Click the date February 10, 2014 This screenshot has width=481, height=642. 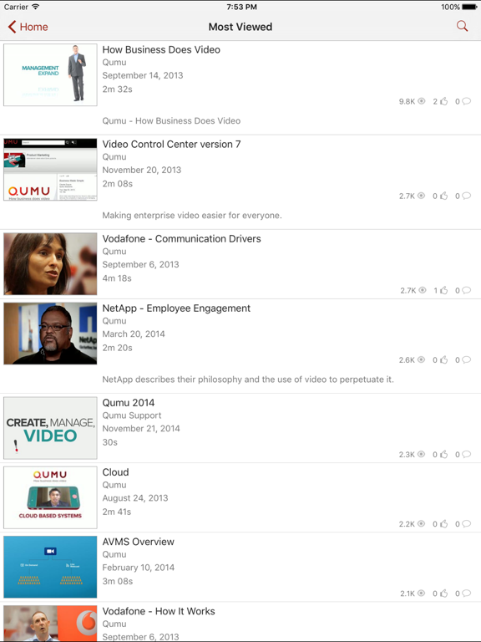pos(139,568)
